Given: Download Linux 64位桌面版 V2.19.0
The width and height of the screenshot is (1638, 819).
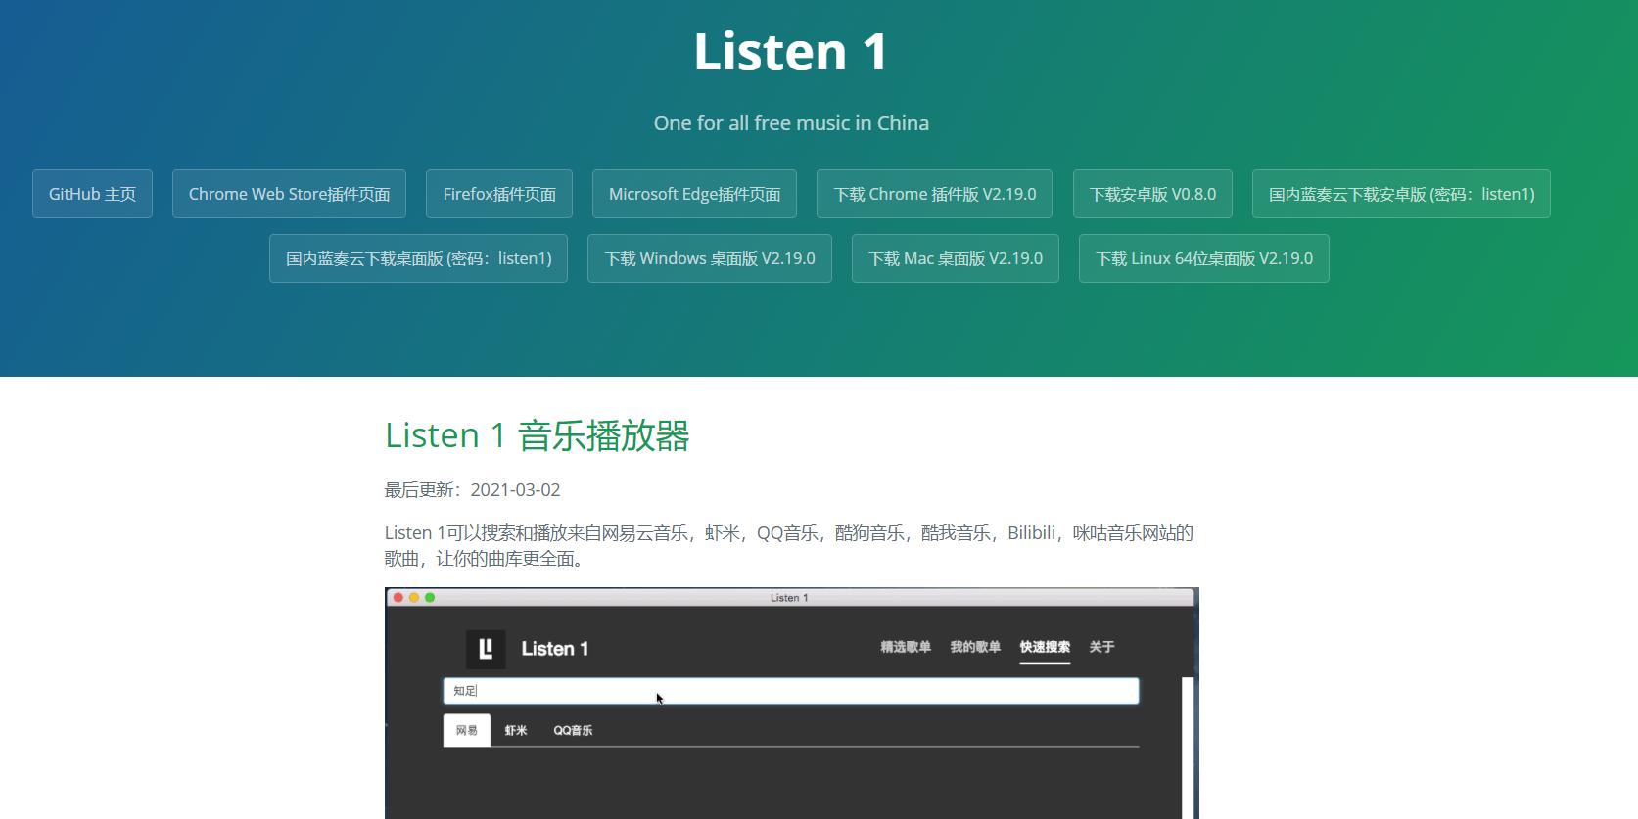Looking at the screenshot, I should (1204, 258).
